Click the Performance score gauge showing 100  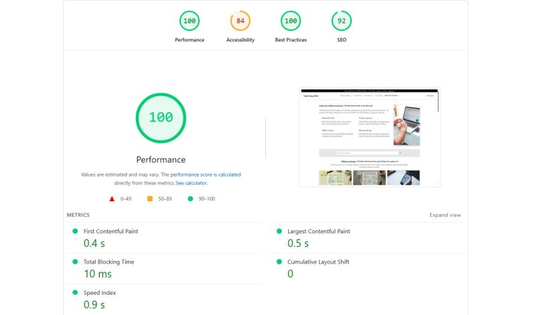click(190, 21)
